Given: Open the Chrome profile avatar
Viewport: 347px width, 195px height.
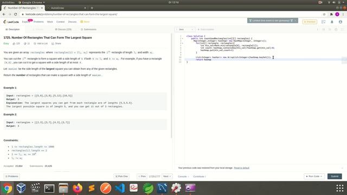Looking at the screenshot, I should click(337, 14).
